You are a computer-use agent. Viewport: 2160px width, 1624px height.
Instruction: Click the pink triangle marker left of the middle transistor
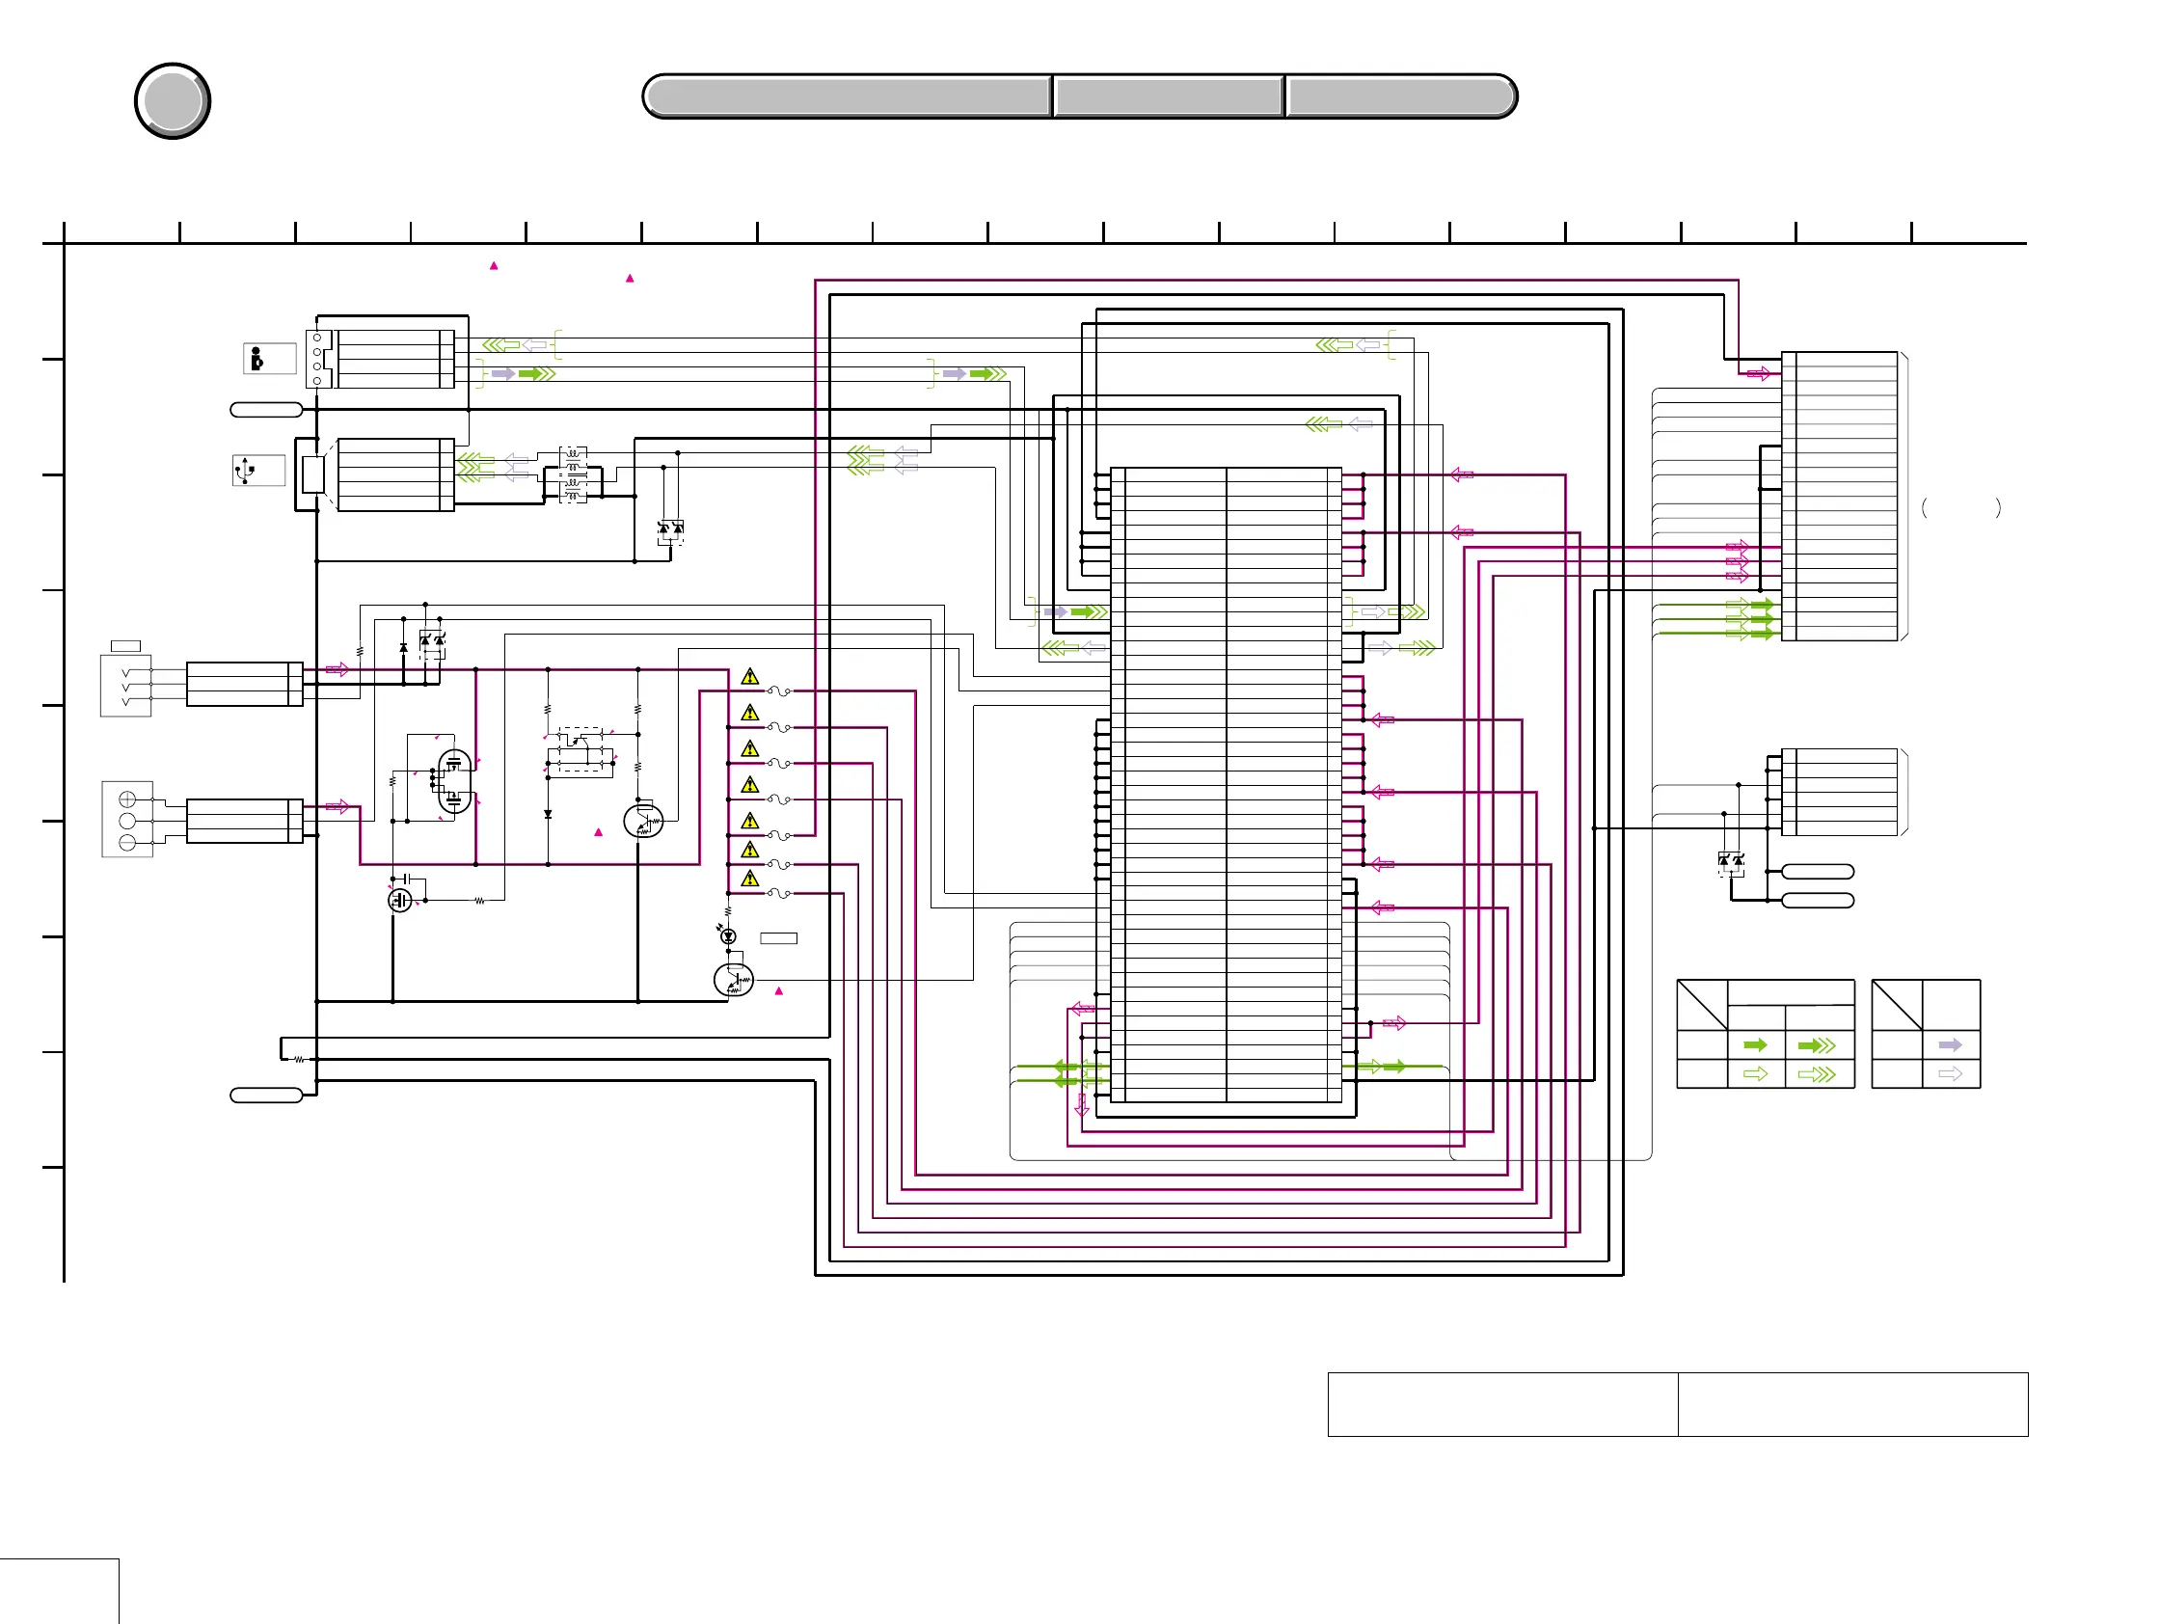point(599,833)
